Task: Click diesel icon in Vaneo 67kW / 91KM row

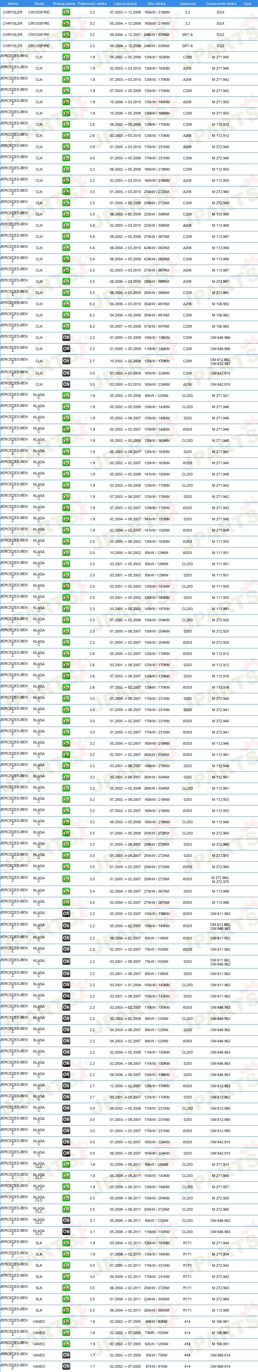Action: [66, 1366]
